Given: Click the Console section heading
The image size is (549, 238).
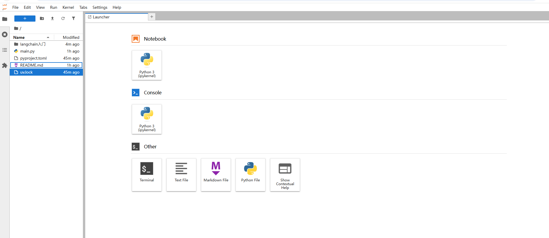Looking at the screenshot, I should pos(153,93).
